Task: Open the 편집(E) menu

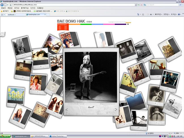Action: coord(10,8)
